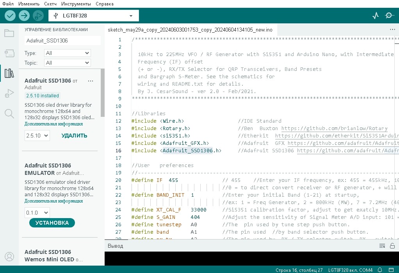The height and width of the screenshot is (273, 399).
Task: Open notifications bell in status bar
Action: pyautogui.click(x=380, y=270)
